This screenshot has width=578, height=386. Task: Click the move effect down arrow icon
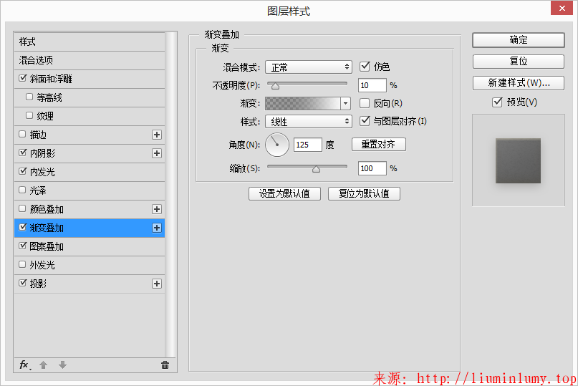tap(62, 365)
